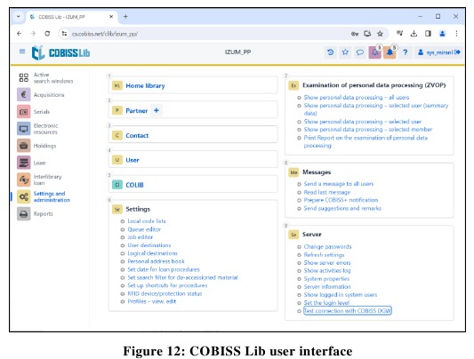Screen dimensions: 474x359
Task: Open Logical destinations
Action: pyautogui.click(x=152, y=253)
